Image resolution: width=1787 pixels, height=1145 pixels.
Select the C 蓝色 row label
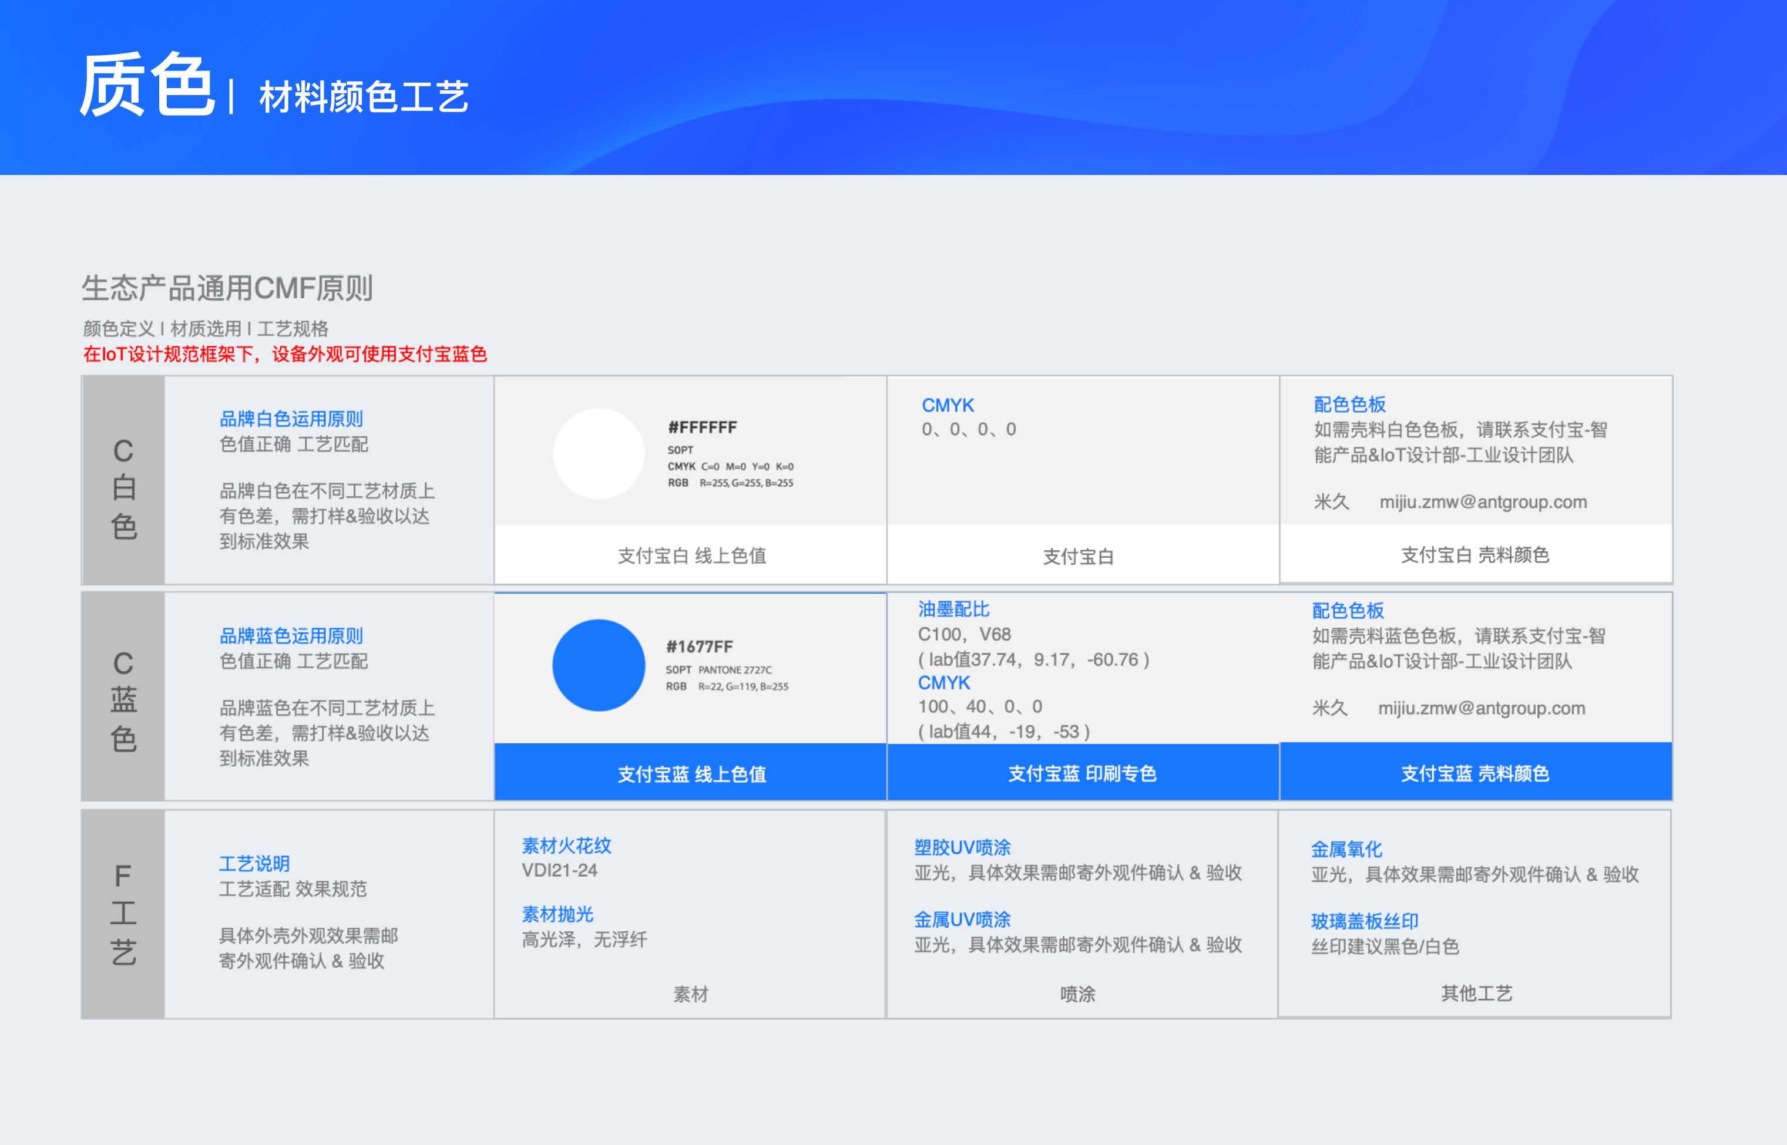(x=123, y=701)
